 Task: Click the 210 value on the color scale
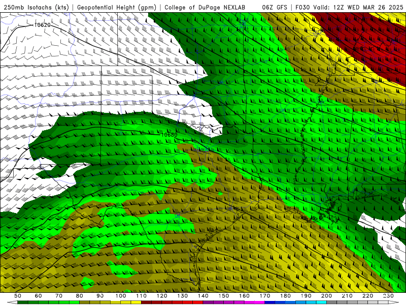tap(347, 296)
